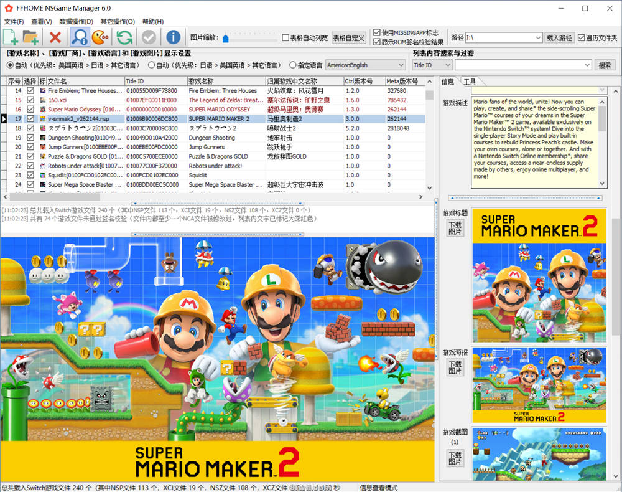Click the 载入路径 button
Image resolution: width=622 pixels, height=492 pixels.
coord(559,38)
